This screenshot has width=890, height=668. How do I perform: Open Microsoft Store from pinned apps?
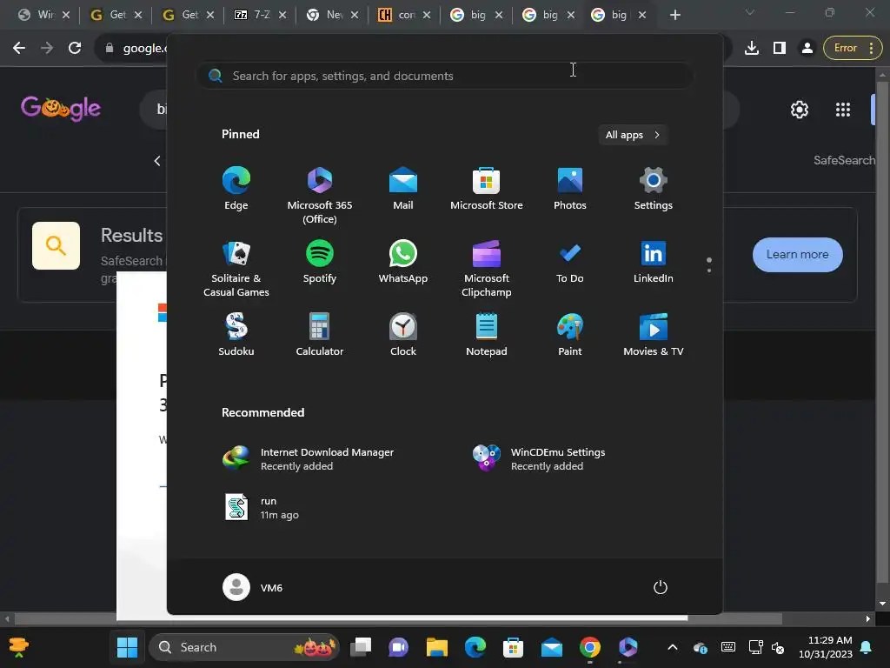(x=487, y=189)
